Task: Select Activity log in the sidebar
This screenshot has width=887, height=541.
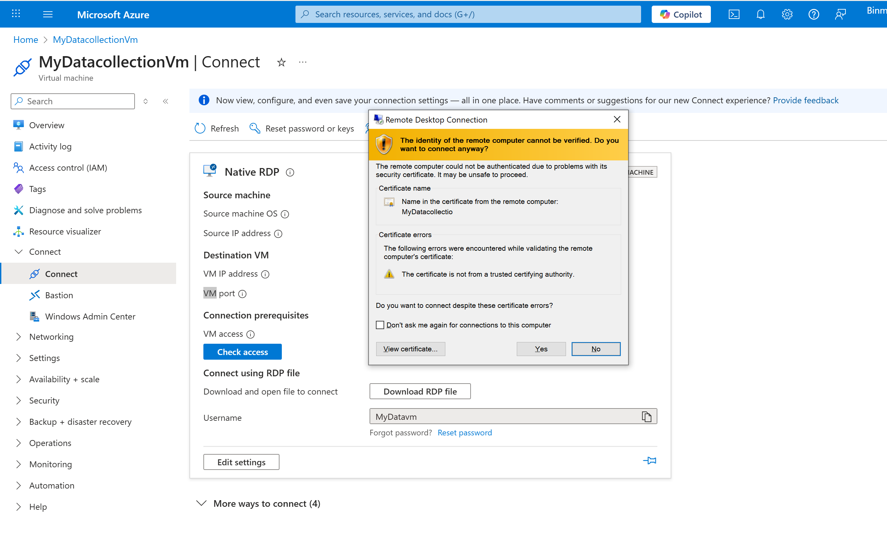Action: (x=51, y=146)
